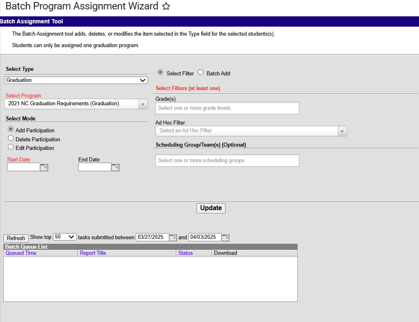The height and width of the screenshot is (322, 419).
Task: Click the Update button
Action: click(211, 208)
